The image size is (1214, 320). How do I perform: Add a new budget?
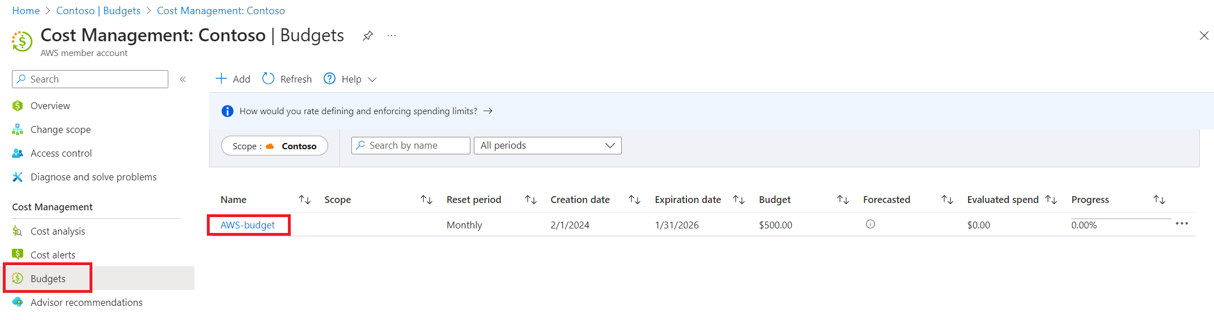[233, 79]
